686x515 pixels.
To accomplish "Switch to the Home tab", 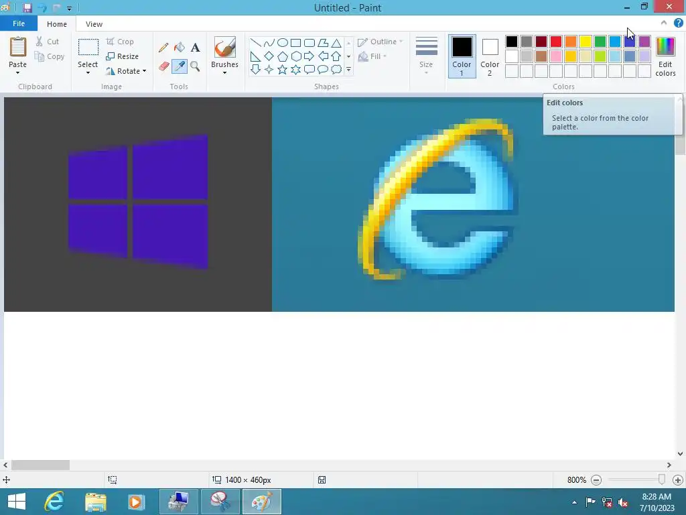I will pyautogui.click(x=57, y=24).
